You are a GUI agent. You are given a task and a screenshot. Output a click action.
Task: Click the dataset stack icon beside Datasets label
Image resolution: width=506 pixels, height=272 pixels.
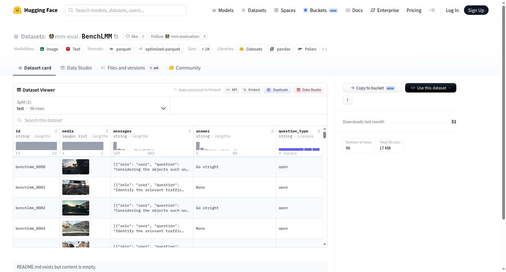pos(16,36)
